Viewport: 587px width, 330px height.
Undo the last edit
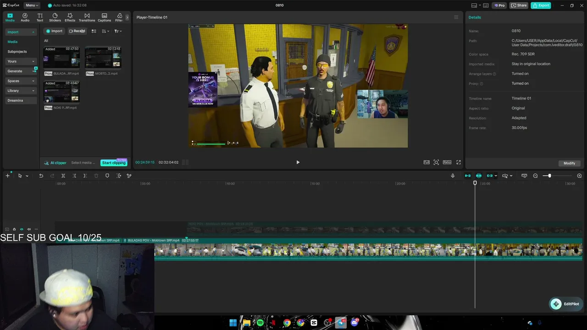pos(41,176)
